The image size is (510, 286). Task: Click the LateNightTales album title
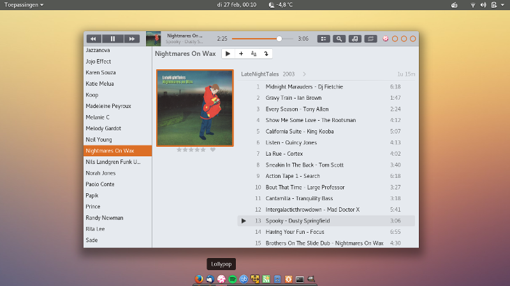click(259, 74)
